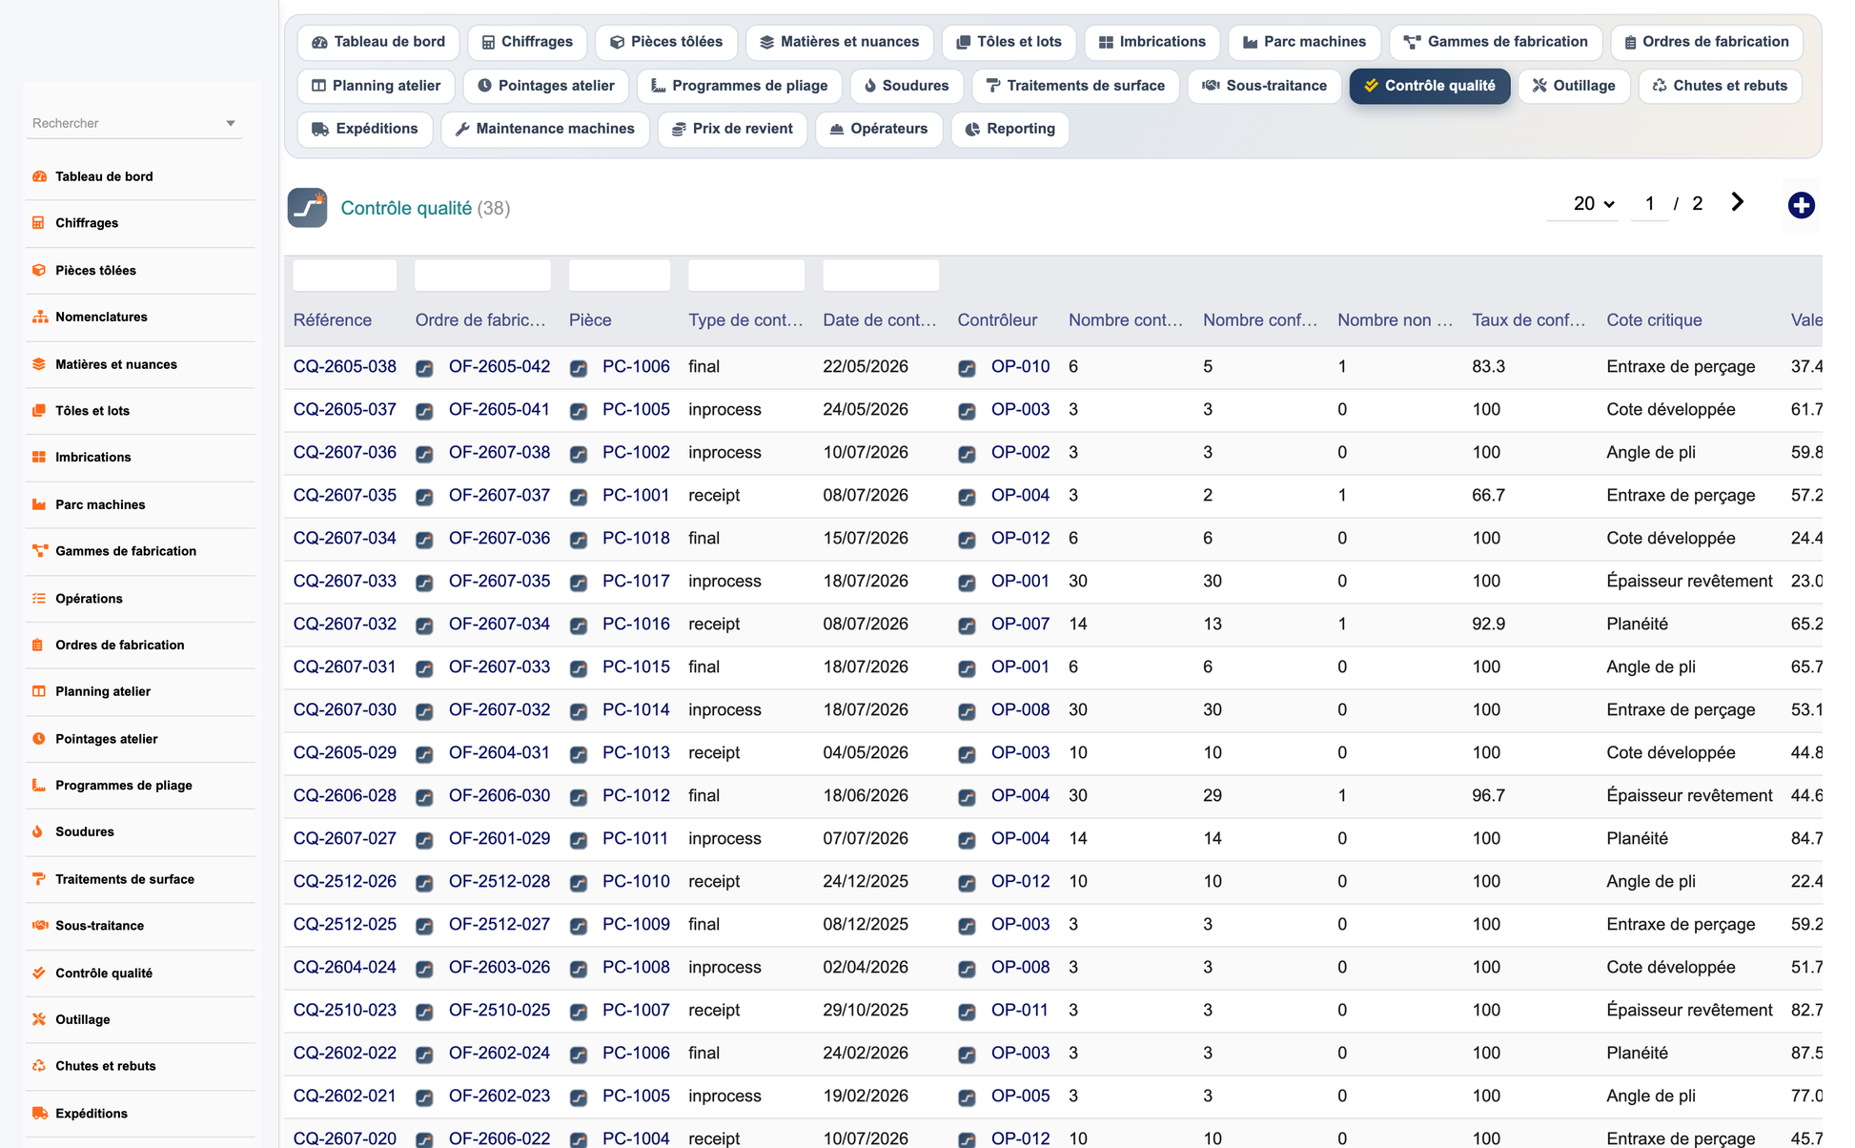
Task: Go to next page with the arrow
Action: (1738, 202)
